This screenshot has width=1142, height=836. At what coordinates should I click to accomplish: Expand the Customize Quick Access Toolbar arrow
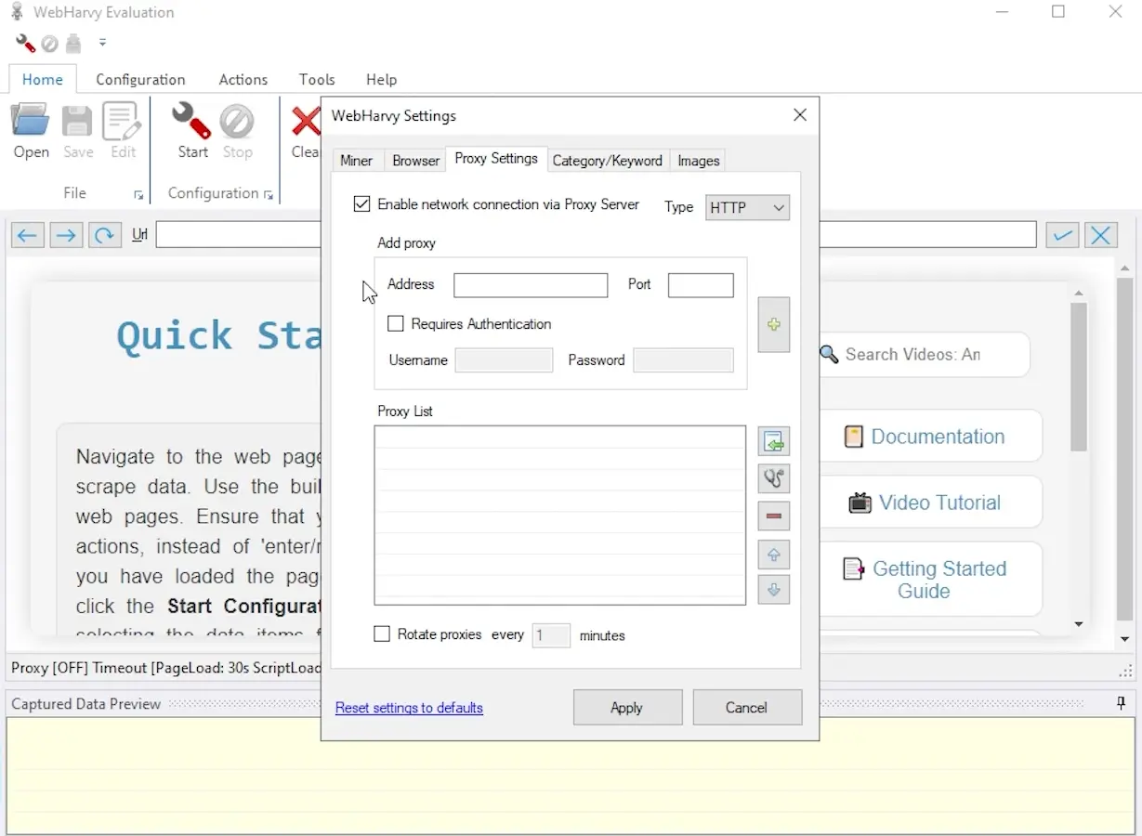(102, 43)
